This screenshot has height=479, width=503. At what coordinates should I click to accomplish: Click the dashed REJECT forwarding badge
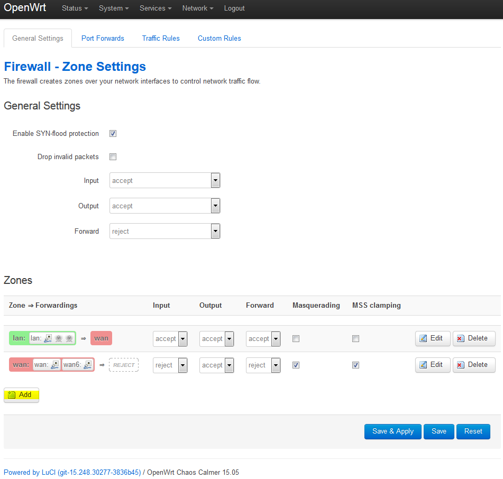(x=124, y=365)
